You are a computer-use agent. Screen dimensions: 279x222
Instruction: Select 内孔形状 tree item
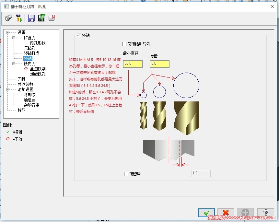(38, 43)
